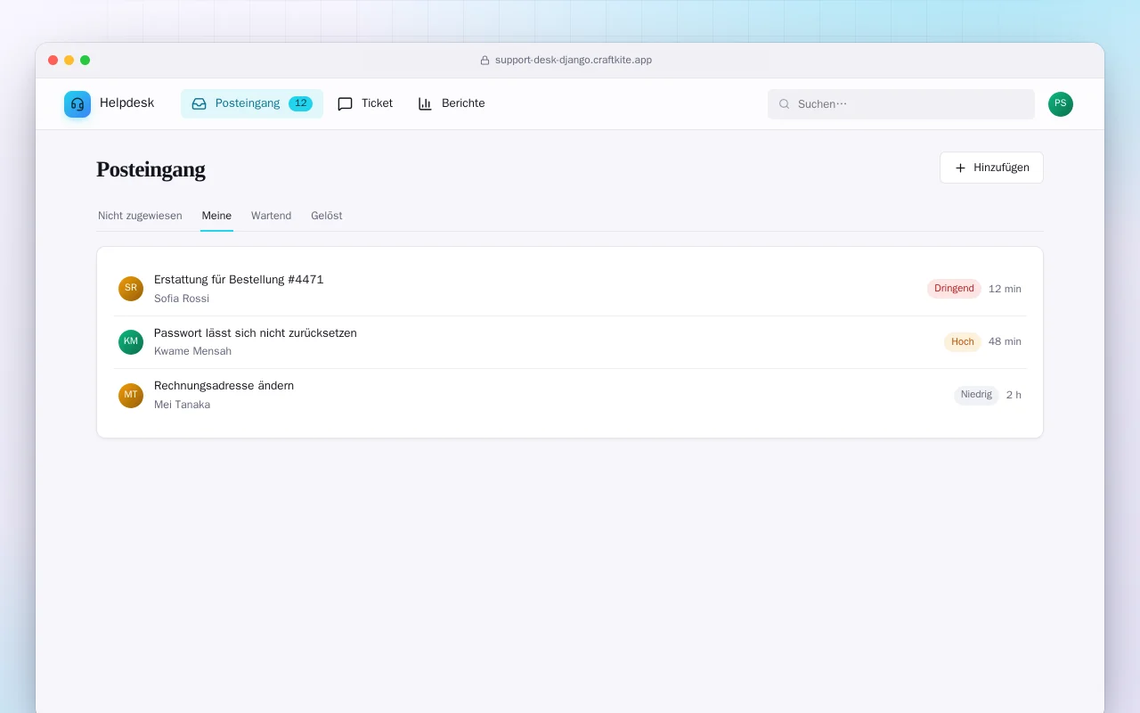Viewport: 1140px width, 713px height.
Task: Open the PS user avatar
Action: tap(1061, 104)
